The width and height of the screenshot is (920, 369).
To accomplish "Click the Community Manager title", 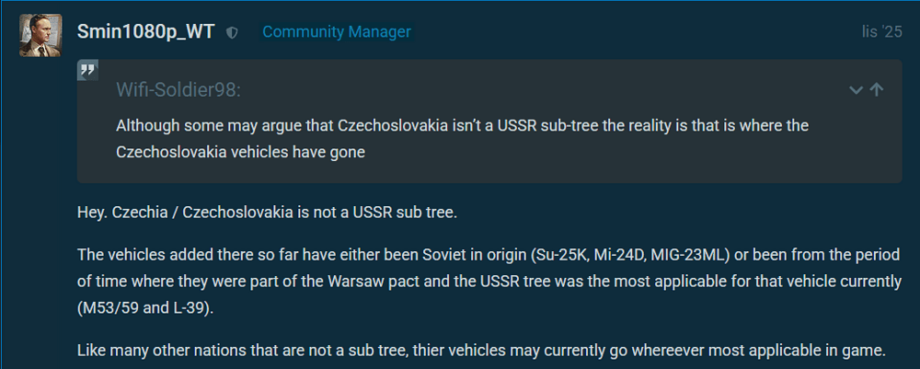I will 336,32.
